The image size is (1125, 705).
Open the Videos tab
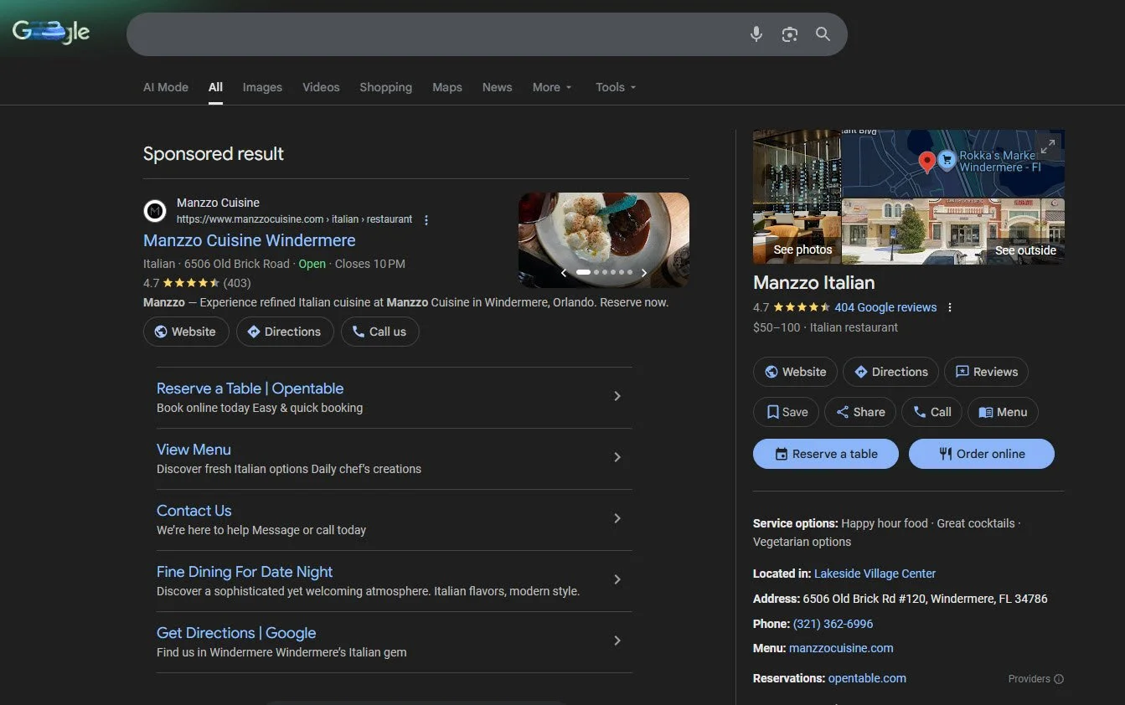click(321, 87)
